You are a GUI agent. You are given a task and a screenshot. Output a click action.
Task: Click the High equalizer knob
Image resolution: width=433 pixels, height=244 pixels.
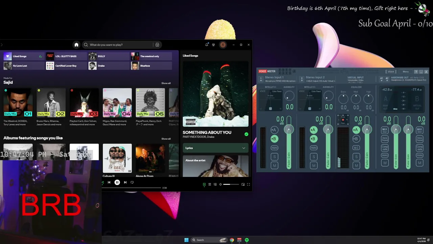click(368, 99)
